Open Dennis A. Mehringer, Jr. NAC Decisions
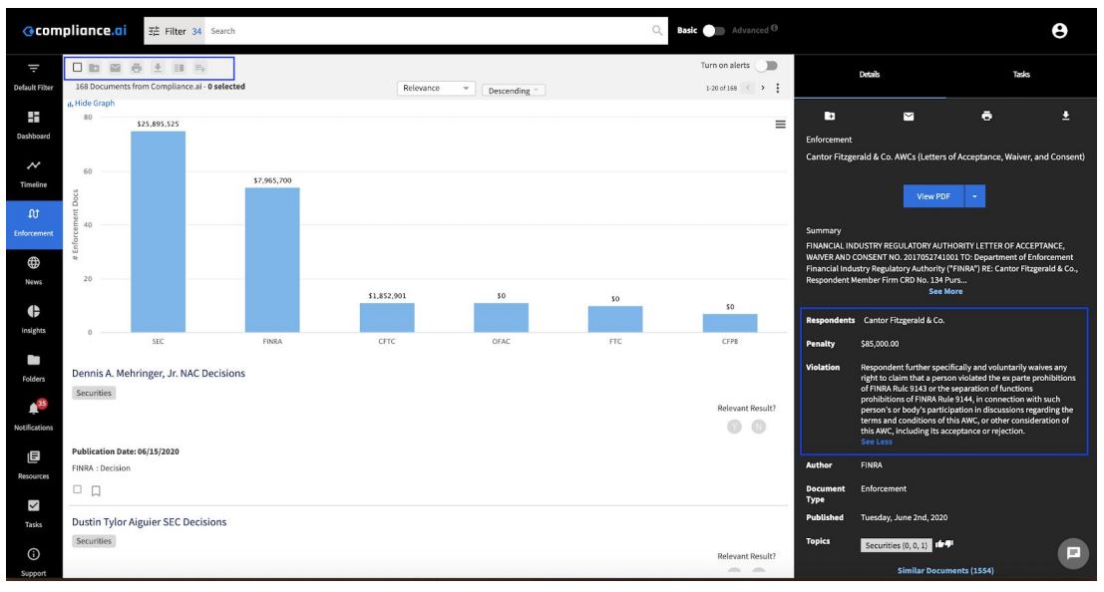This screenshot has height=592, width=1104. pyautogui.click(x=159, y=373)
